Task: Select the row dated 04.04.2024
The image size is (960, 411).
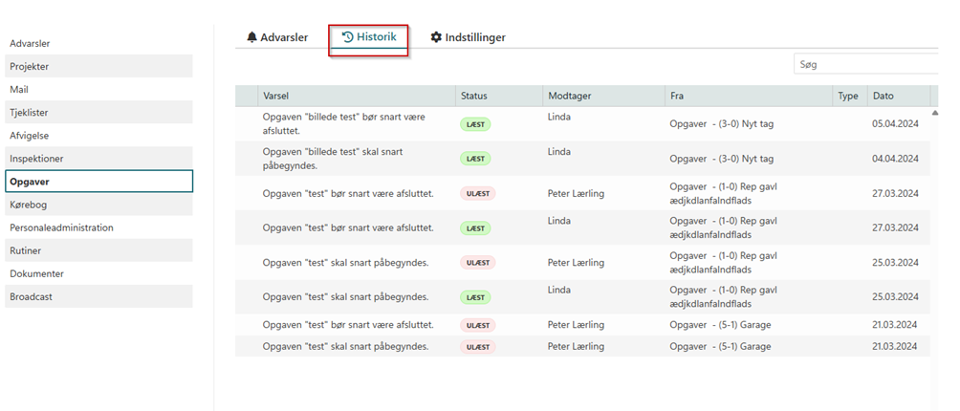Action: 581,159
